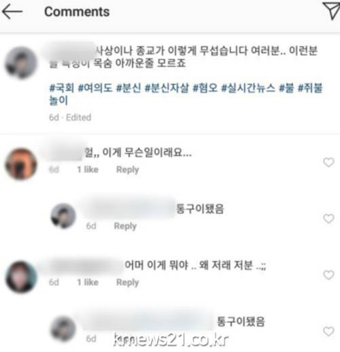The width and height of the screenshot is (340, 352).
Task: Like the last '통구이됐음' reply heart
Action: click(328, 332)
